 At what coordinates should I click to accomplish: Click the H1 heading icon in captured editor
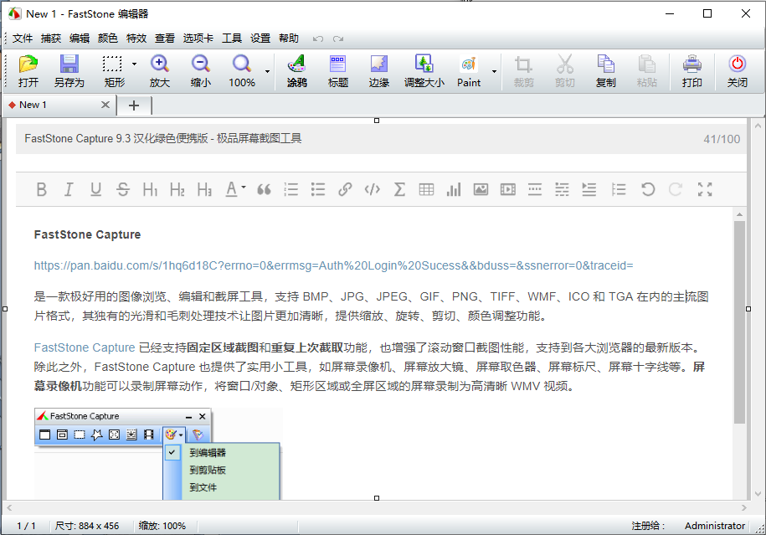150,189
